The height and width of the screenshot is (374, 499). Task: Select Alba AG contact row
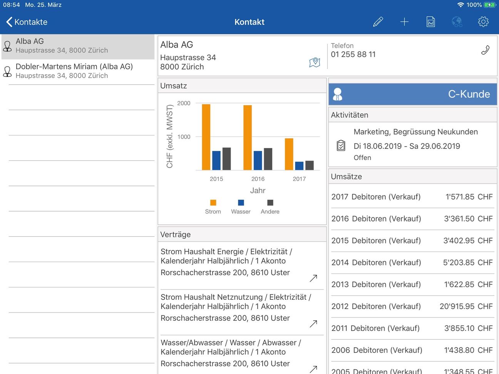(78, 47)
